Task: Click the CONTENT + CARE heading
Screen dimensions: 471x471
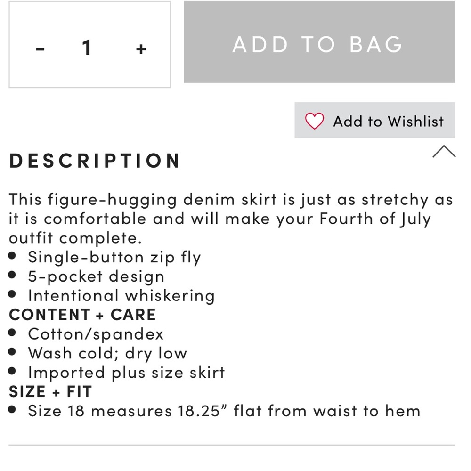Action: click(82, 315)
